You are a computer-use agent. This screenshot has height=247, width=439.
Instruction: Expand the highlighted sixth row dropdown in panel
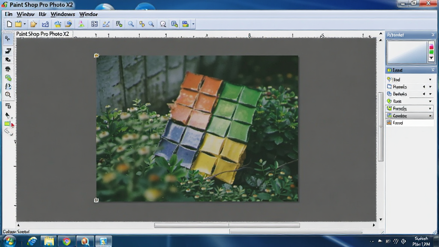tap(430, 116)
